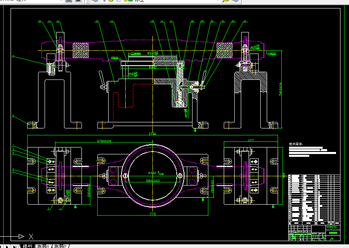
Task: Select the ø940 circle dimension text
Action: click(x=156, y=173)
